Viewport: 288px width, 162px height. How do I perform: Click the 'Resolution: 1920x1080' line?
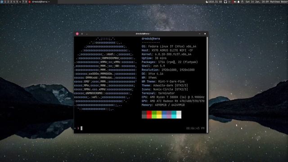point(168,70)
